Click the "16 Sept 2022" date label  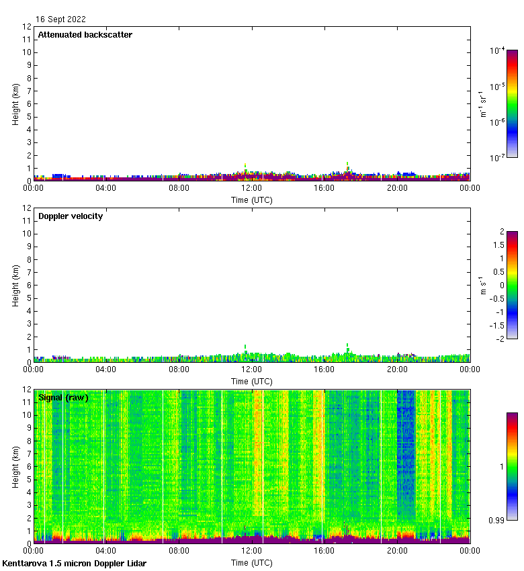60,19
